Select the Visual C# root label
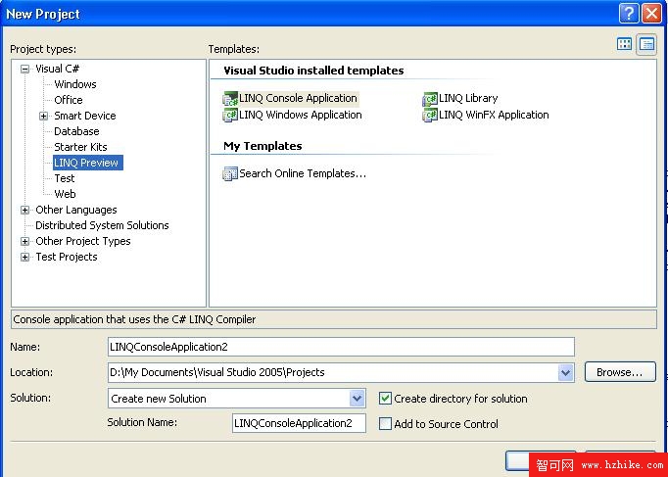668x477 pixels. tap(57, 69)
